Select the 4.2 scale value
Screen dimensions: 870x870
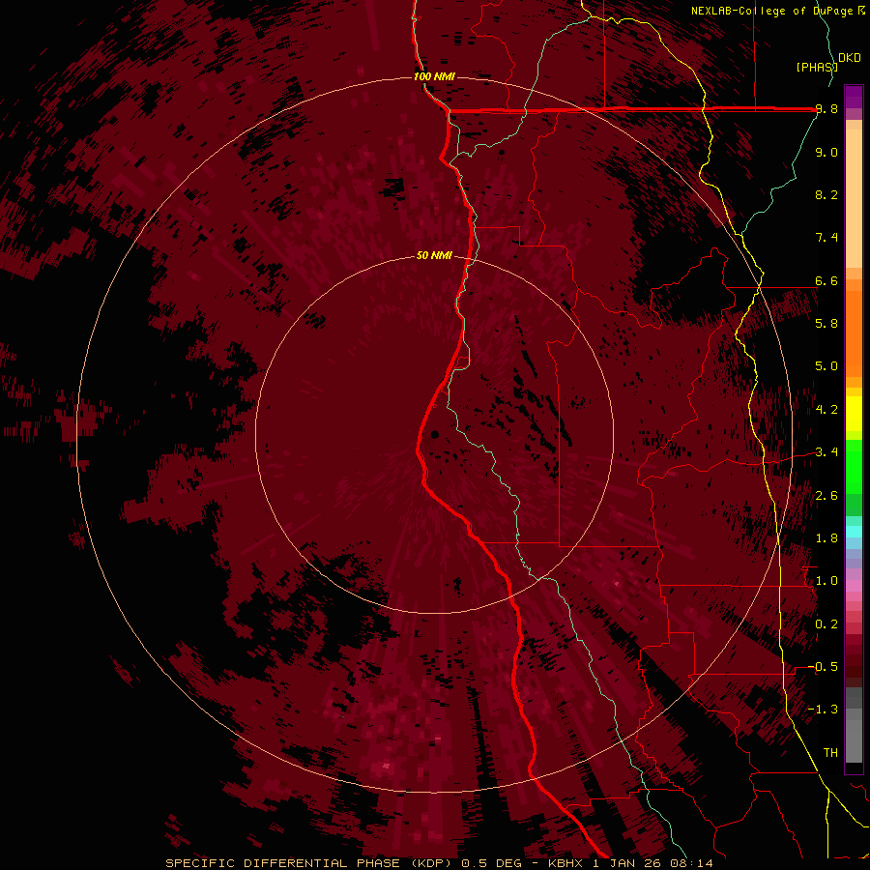point(826,410)
